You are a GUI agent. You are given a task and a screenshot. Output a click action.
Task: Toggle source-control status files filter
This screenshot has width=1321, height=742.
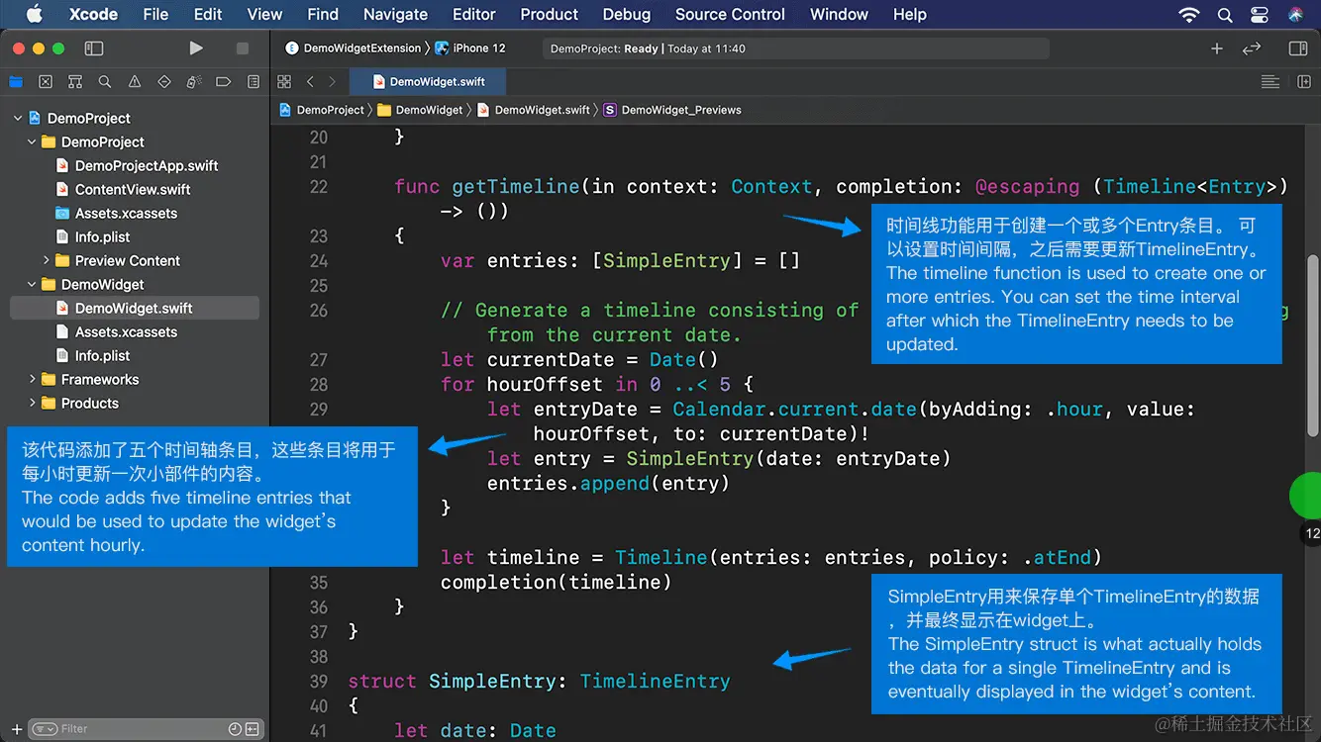point(252,729)
